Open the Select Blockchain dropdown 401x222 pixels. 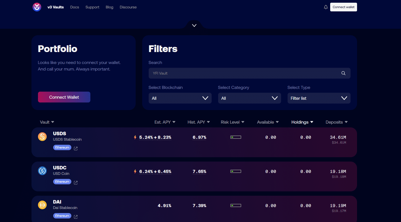tap(180, 98)
